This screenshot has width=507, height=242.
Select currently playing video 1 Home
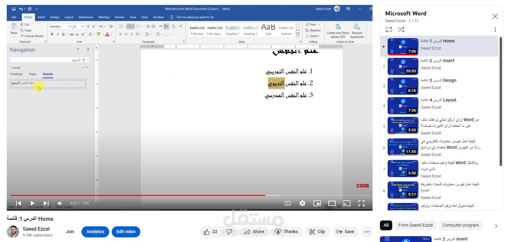439,46
